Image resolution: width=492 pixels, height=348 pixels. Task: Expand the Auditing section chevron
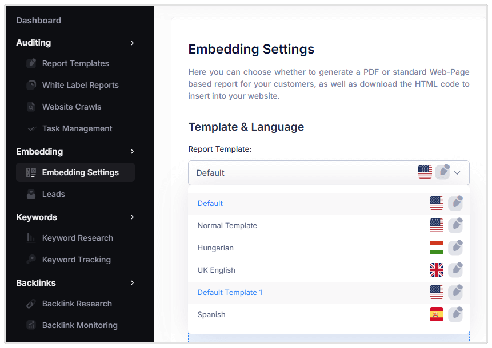[133, 43]
